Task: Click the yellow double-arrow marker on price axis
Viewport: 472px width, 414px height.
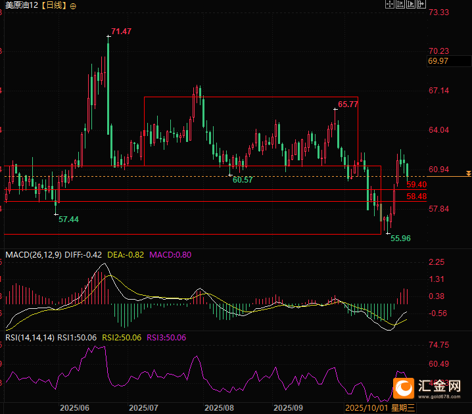Action: 467,173
